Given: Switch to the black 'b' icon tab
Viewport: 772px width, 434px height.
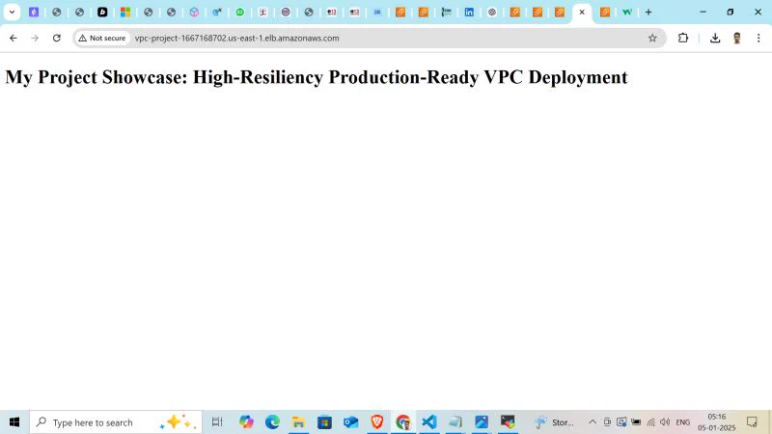Looking at the screenshot, I should point(102,12).
